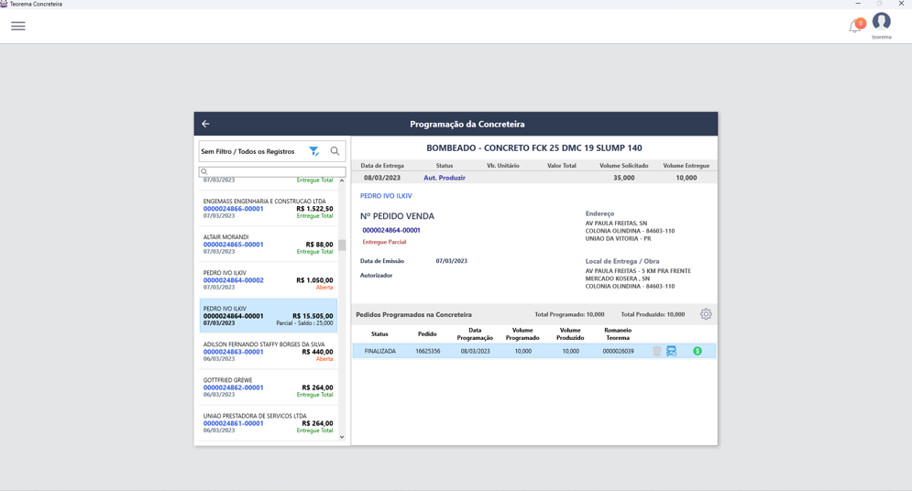Click the magnifier search icon beside filter

335,151
